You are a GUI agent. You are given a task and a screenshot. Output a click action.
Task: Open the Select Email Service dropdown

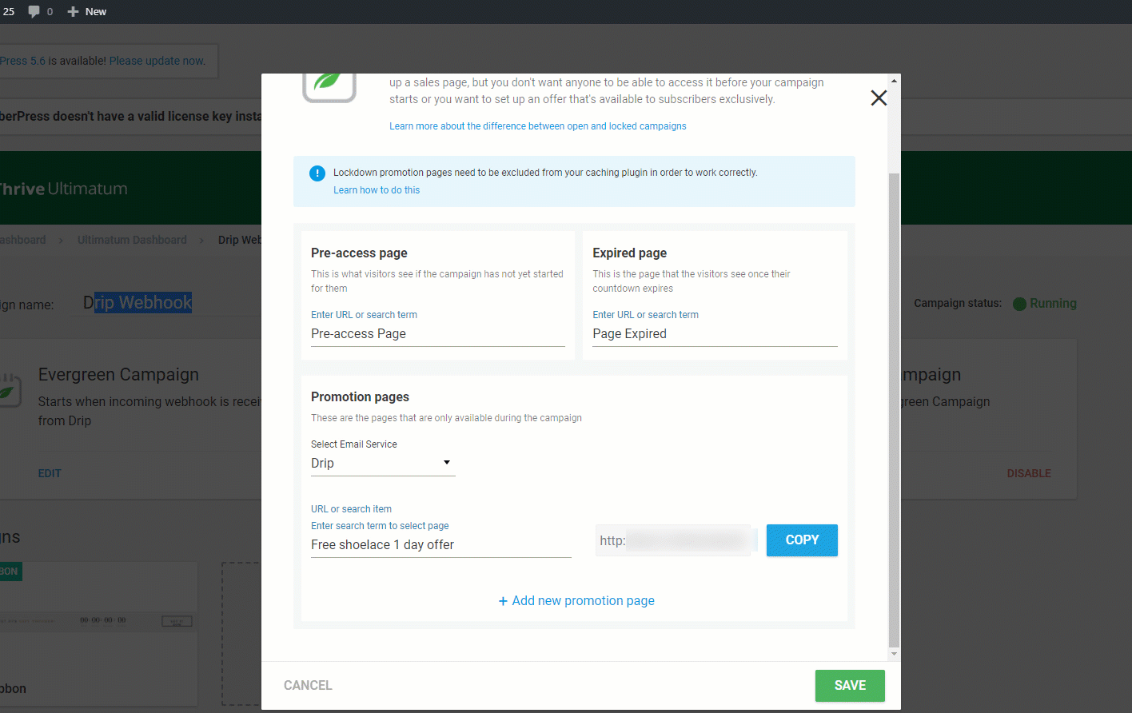tap(383, 464)
